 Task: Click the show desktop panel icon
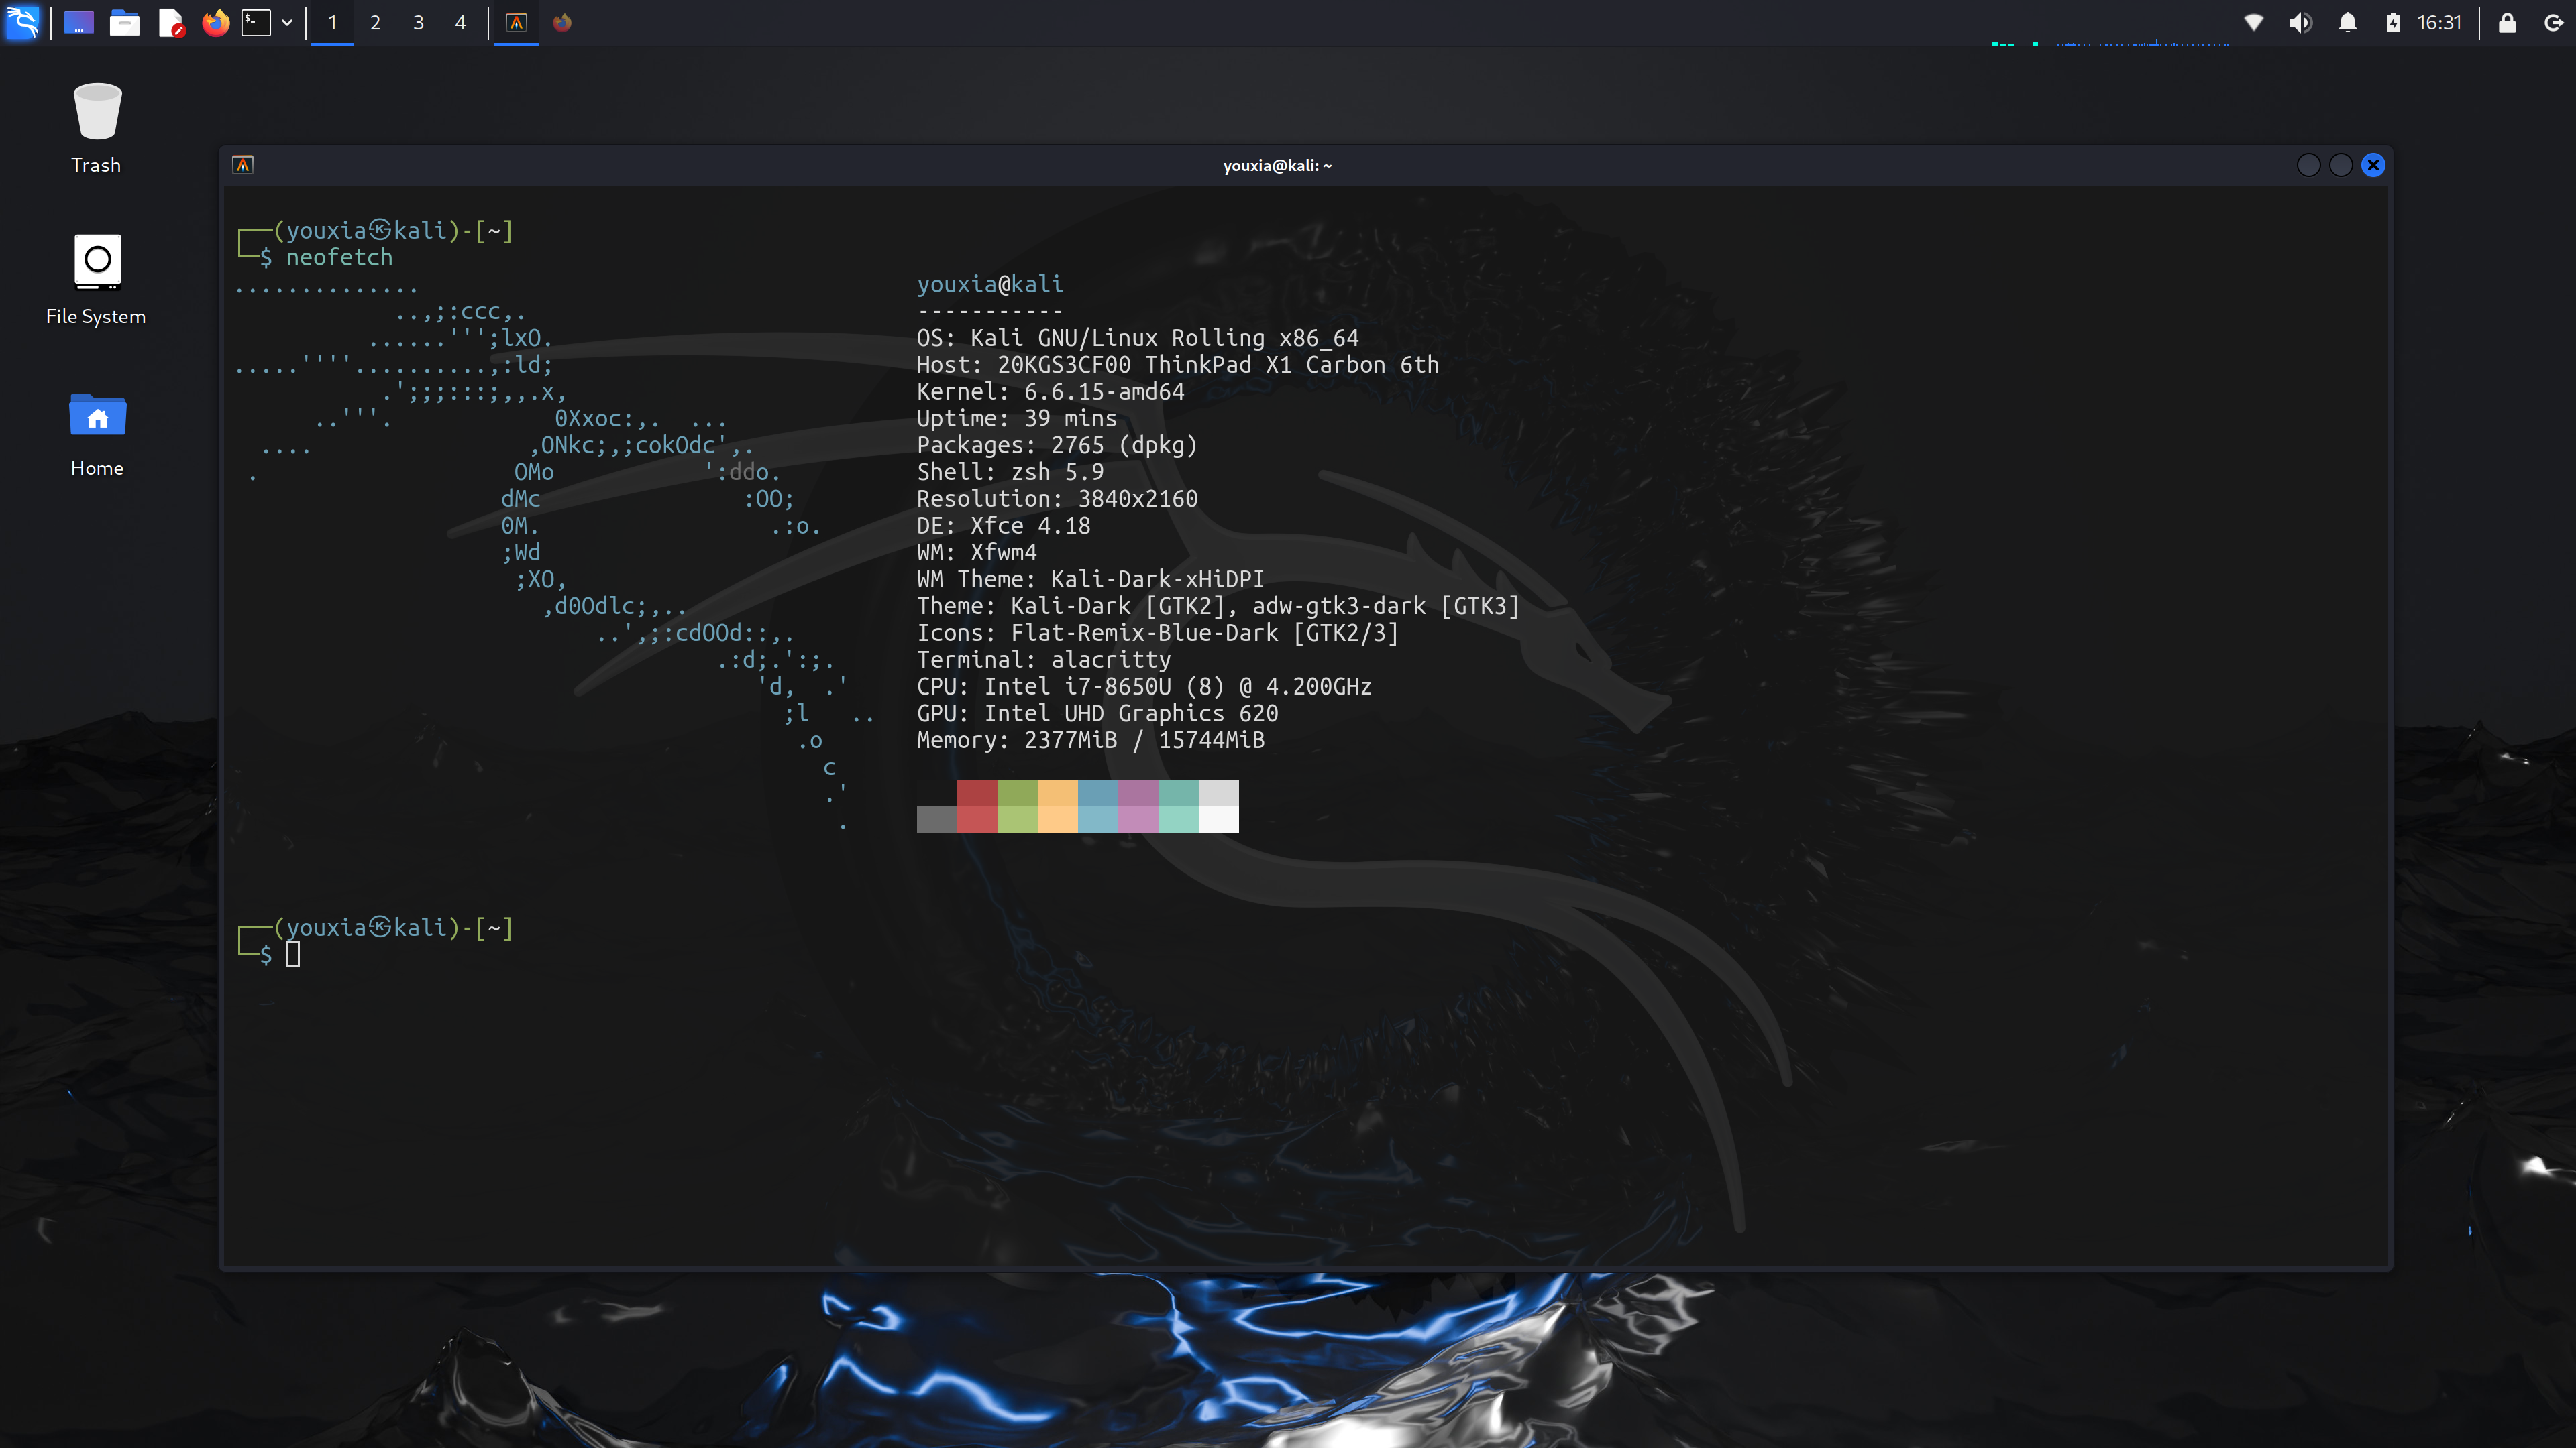coord(79,22)
